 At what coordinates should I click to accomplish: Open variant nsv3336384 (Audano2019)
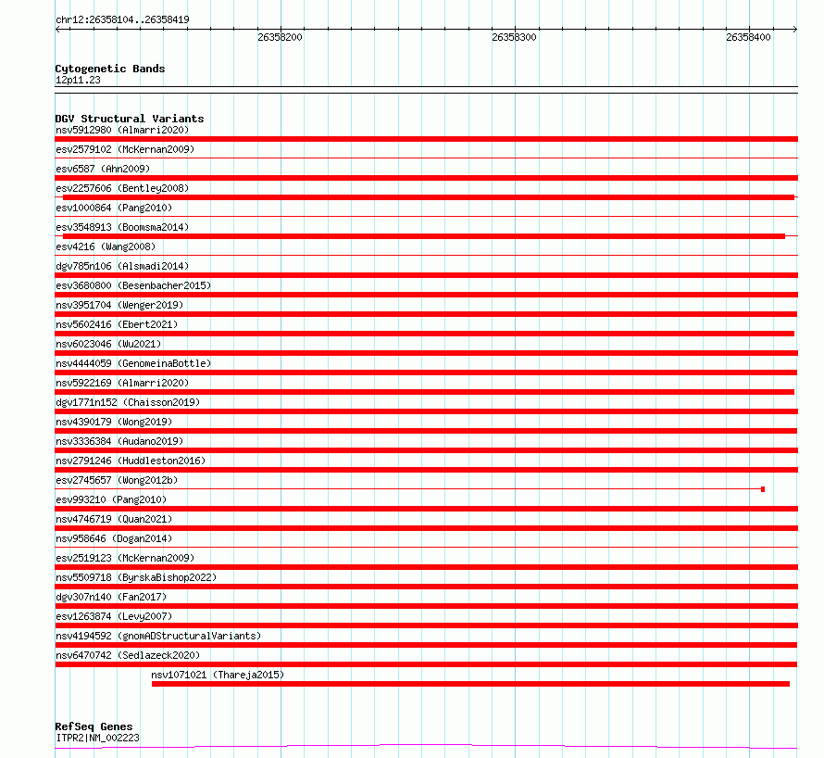point(119,441)
